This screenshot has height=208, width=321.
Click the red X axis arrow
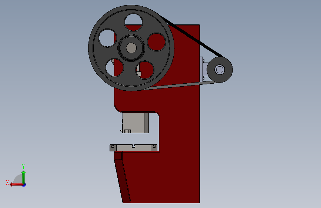pyautogui.click(x=16, y=185)
